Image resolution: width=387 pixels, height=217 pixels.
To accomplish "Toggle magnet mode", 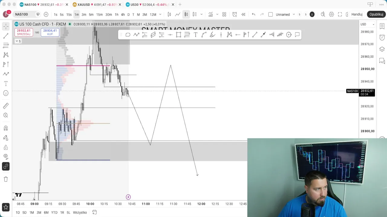I will click(6, 128).
